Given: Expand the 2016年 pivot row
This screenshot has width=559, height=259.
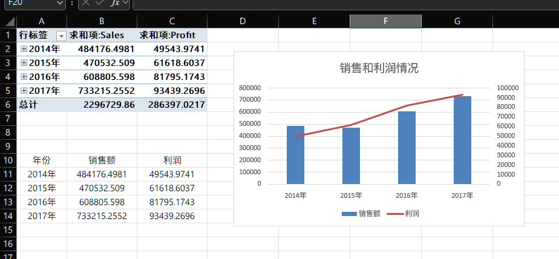Looking at the screenshot, I should [x=24, y=77].
